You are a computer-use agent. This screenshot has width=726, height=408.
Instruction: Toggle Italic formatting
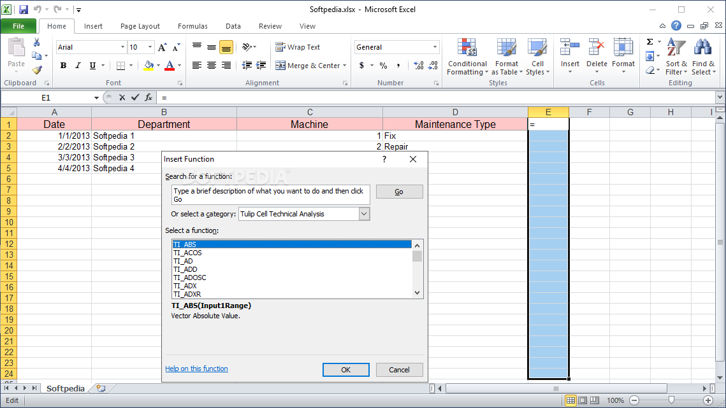click(x=78, y=66)
